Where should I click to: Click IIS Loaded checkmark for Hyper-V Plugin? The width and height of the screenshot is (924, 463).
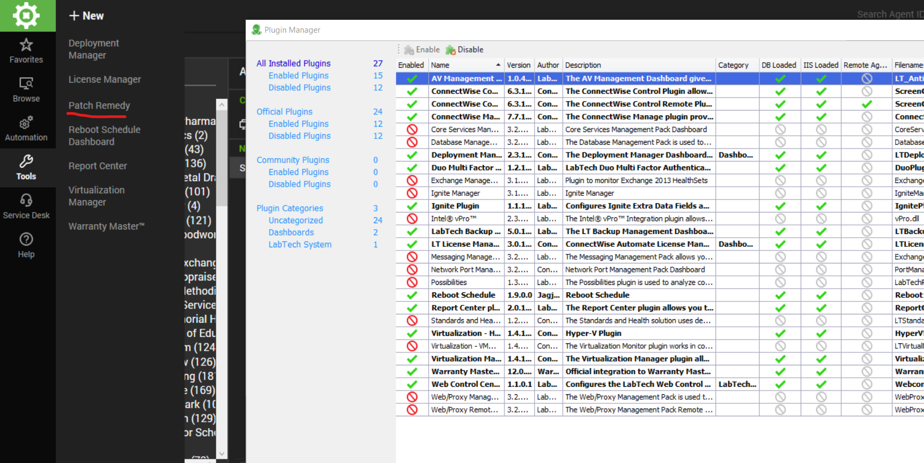pyautogui.click(x=821, y=333)
